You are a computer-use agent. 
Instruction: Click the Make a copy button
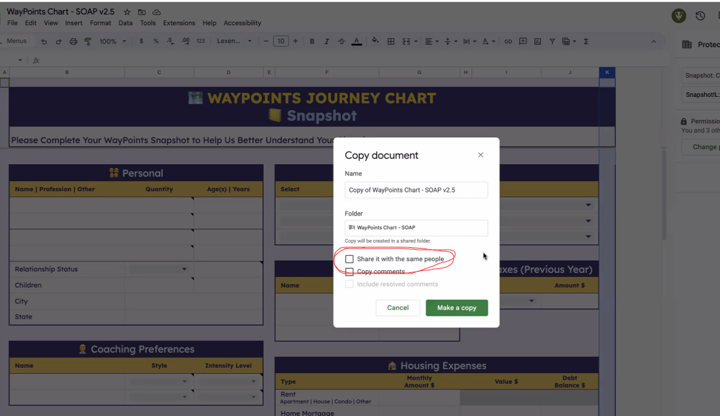(457, 308)
